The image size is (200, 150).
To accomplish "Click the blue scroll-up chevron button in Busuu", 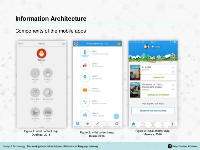I will (x=116, y=116).
